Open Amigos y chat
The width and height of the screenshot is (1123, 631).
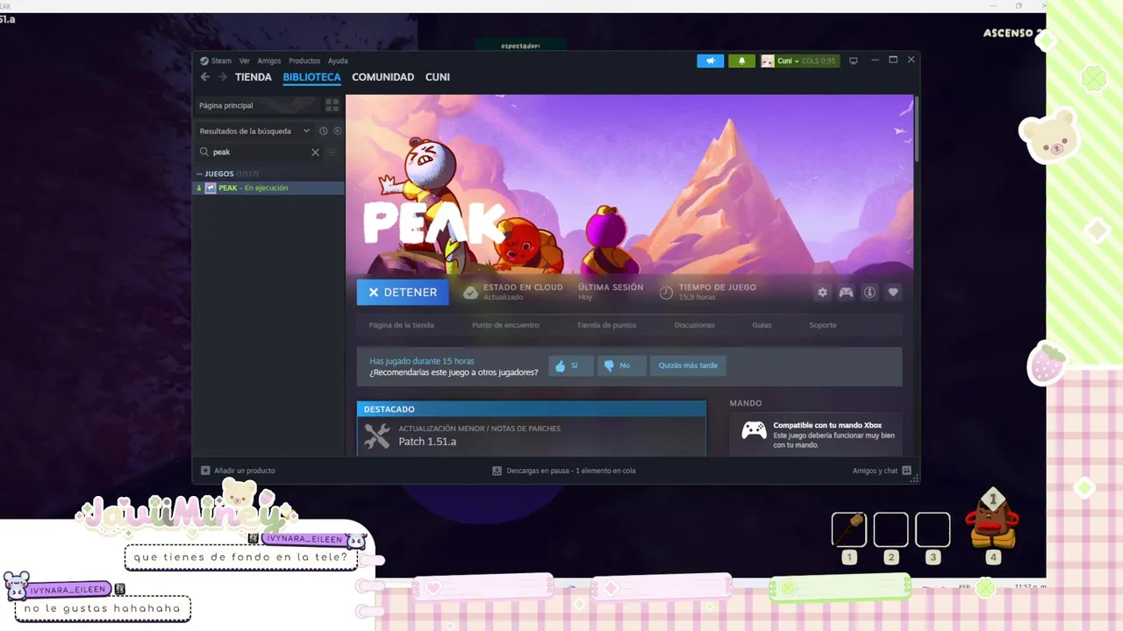(882, 471)
